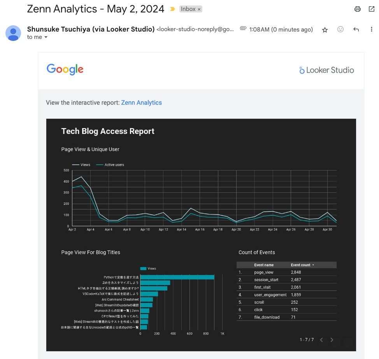Go to previous page of events table
The height and width of the screenshot is (359, 379).
pos(321,340)
